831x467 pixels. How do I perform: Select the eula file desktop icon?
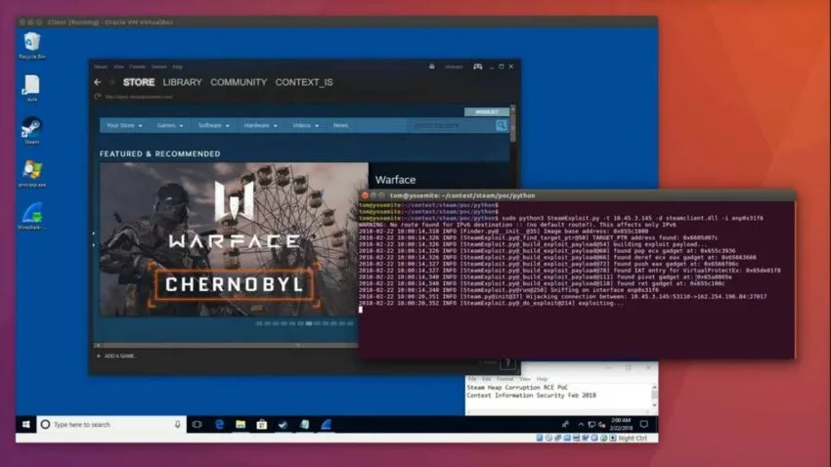click(32, 88)
